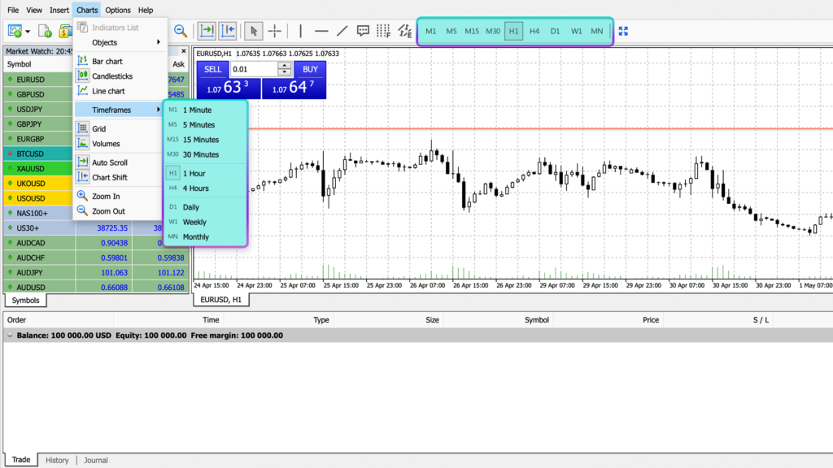Choose Zoom Out from Charts menu
This screenshot has width=833, height=468.
click(x=118, y=211)
